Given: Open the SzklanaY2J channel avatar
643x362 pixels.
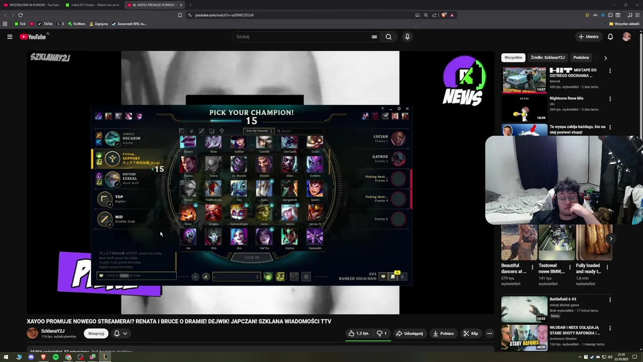Looking at the screenshot, I should tap(32, 333).
